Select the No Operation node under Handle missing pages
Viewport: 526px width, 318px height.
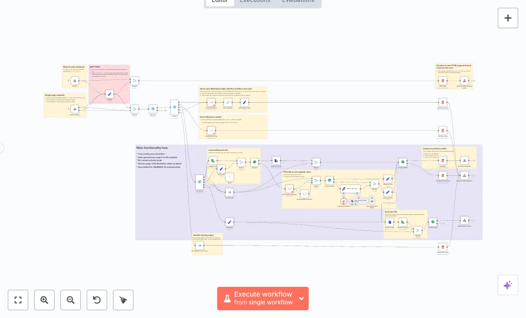click(x=199, y=246)
